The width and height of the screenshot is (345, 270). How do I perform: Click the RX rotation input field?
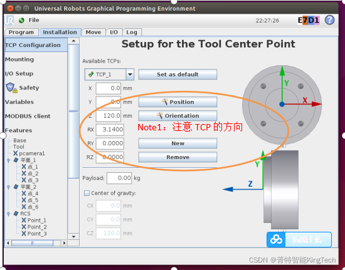tap(110, 130)
